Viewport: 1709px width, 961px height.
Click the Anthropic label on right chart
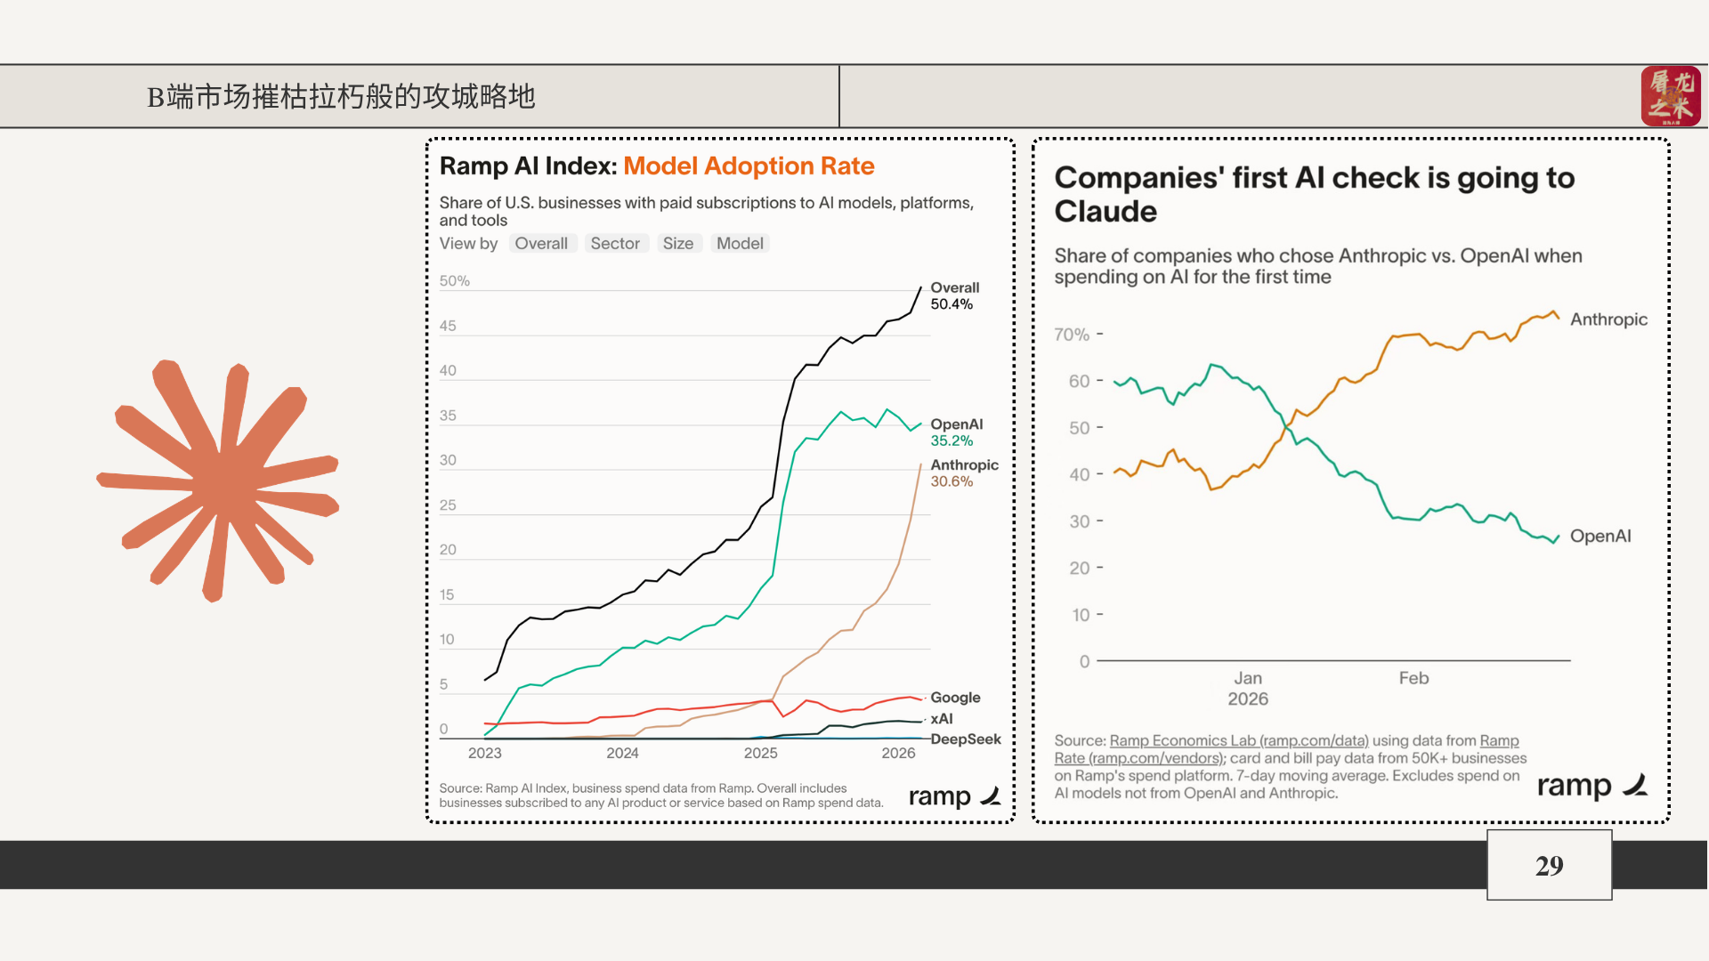click(x=1608, y=319)
